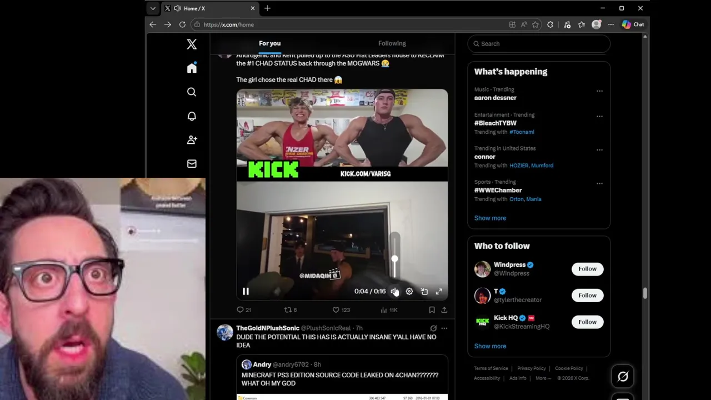Open more options for #BleachTYBW trend

coord(599,117)
